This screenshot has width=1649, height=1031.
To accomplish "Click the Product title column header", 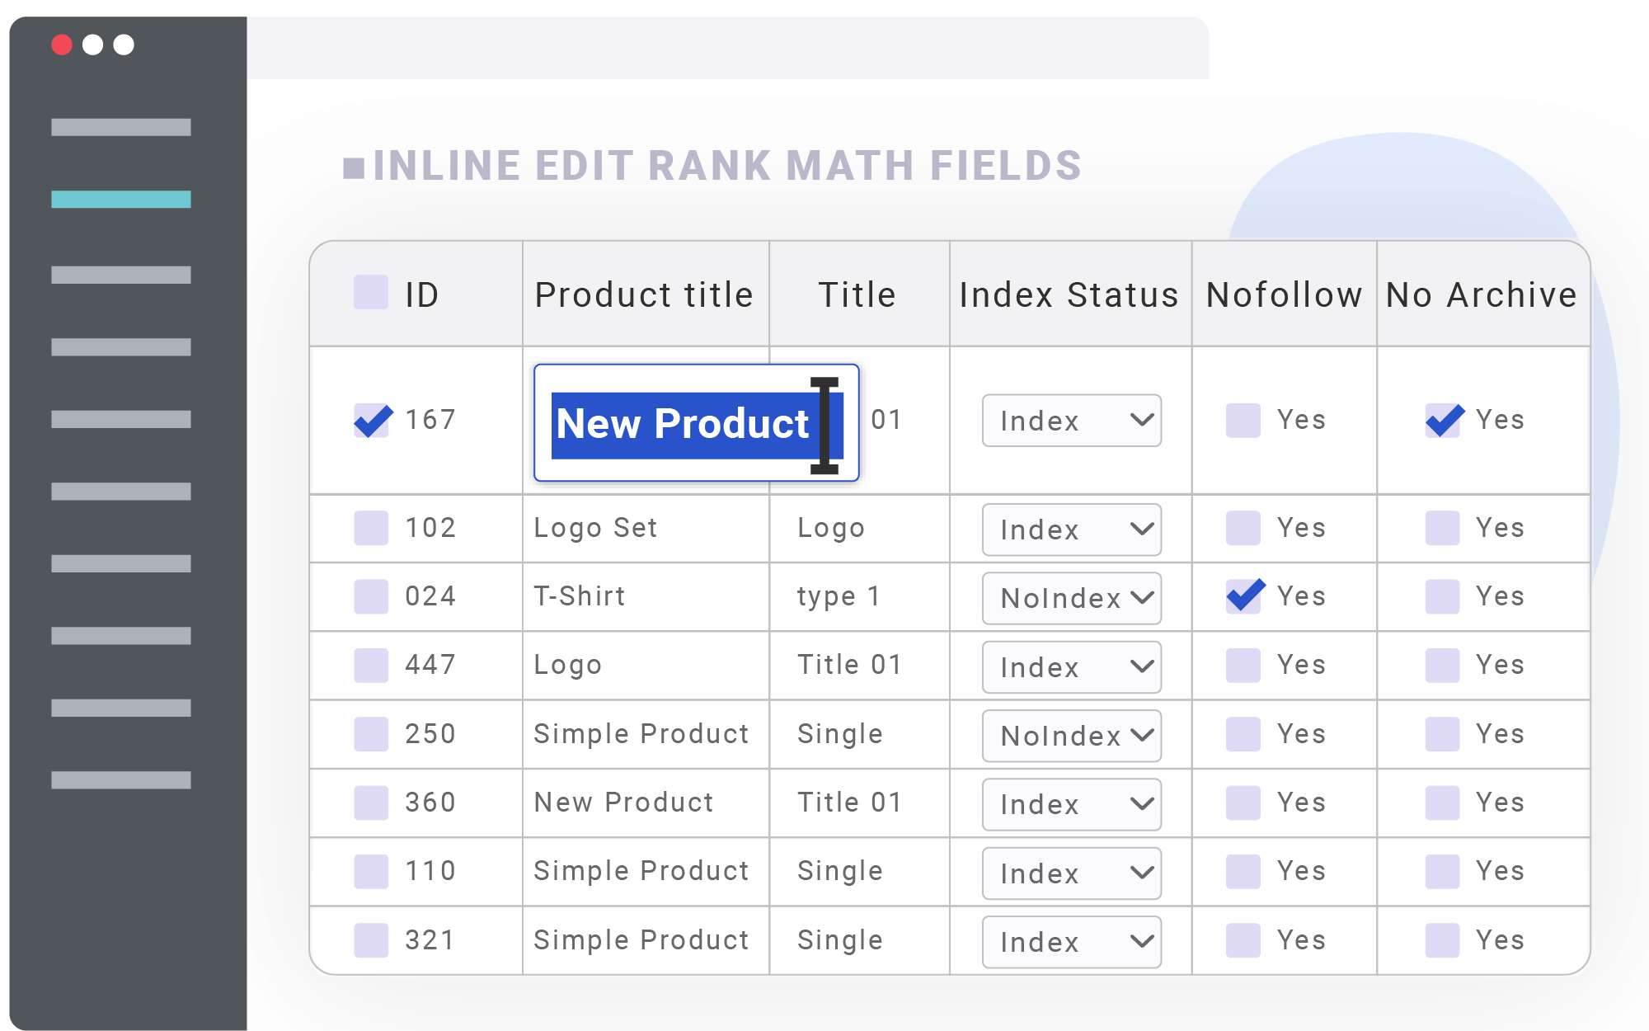I will point(644,294).
